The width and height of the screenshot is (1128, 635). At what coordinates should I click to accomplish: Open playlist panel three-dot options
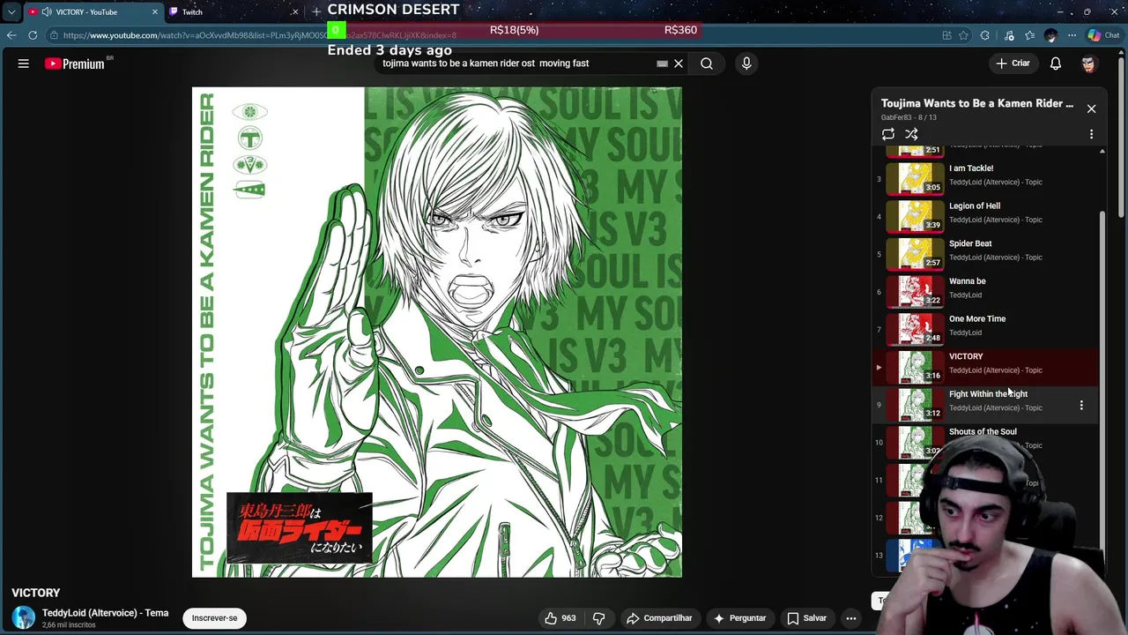pos(1091,134)
